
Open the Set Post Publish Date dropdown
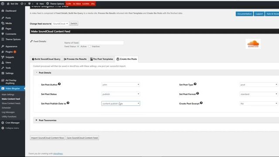121,103
